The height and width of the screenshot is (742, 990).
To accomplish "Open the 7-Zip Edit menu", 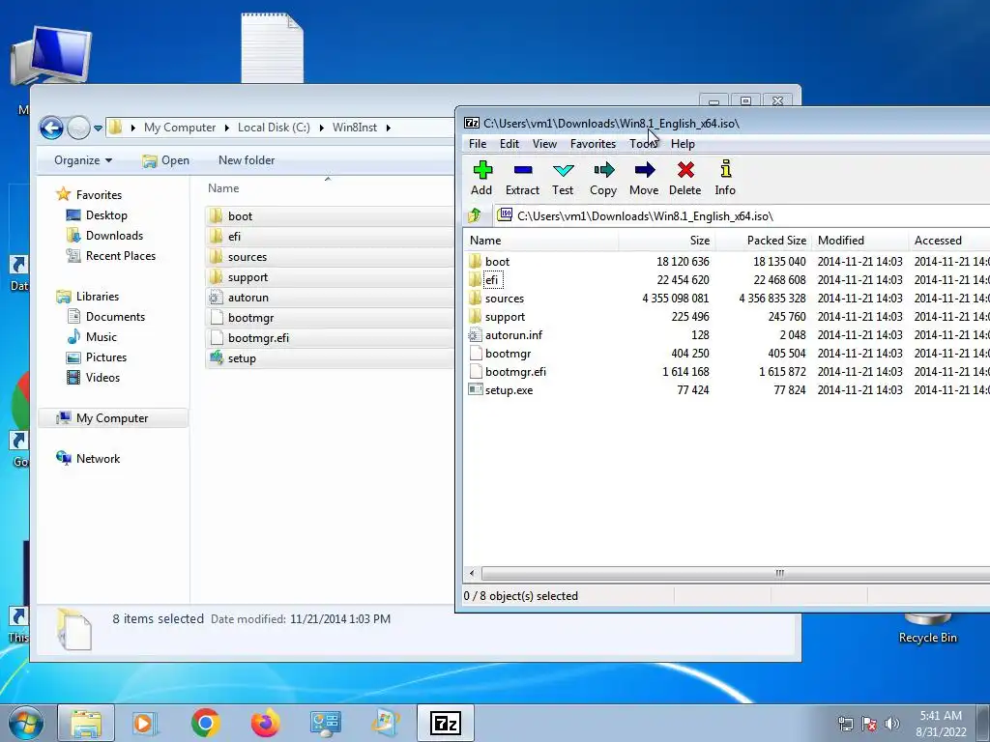I will tap(509, 144).
